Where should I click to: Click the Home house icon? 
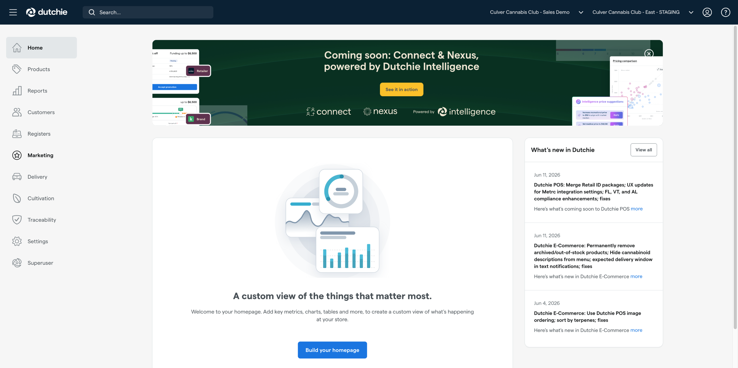click(17, 48)
